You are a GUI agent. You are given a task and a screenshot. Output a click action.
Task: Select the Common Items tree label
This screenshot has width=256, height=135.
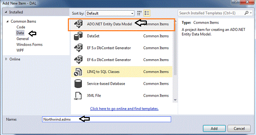[x=23, y=22]
